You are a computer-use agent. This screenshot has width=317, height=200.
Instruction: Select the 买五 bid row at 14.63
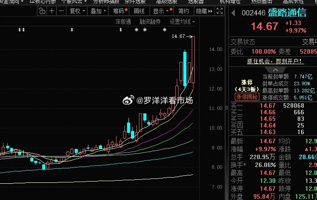pos(273,132)
